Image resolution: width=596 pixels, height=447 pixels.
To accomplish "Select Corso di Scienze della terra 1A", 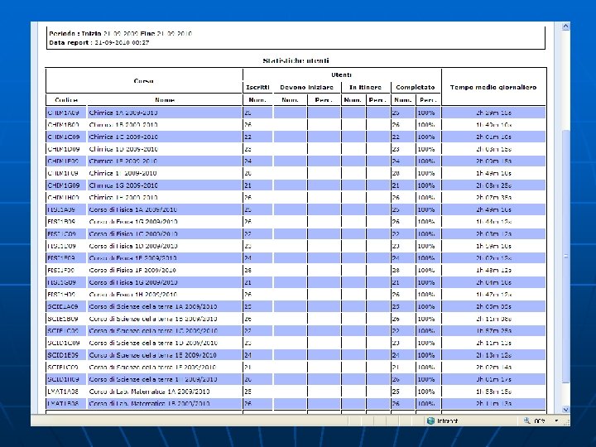I will coord(153,306).
